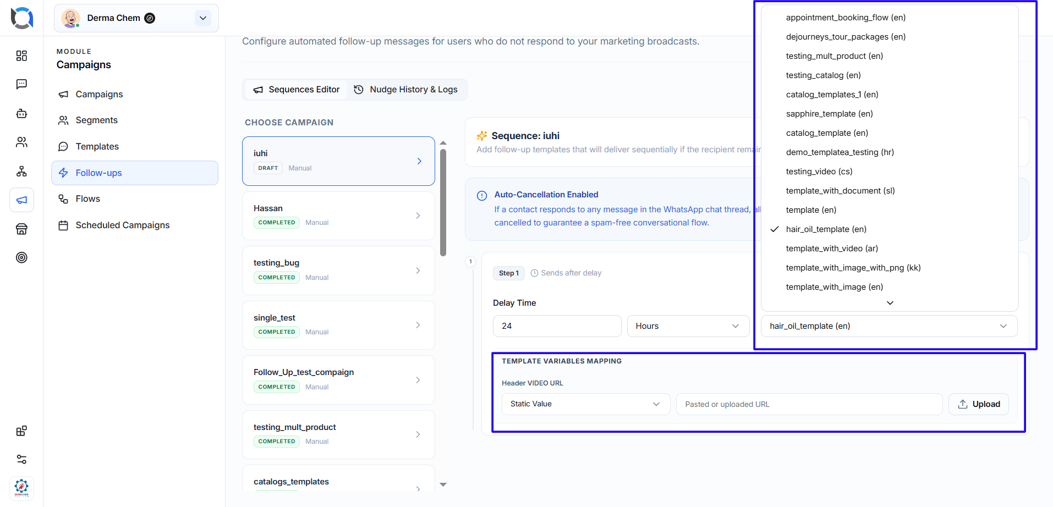Viewport: 1053px width, 507px height.
Task: Open the contacts people sidebar icon
Action: [x=21, y=142]
